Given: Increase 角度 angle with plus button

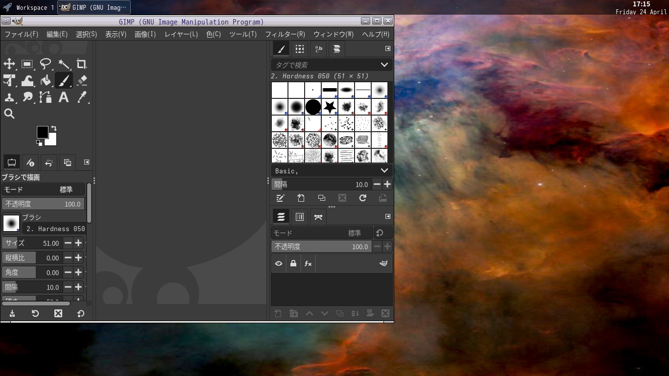Looking at the screenshot, I should [x=78, y=272].
